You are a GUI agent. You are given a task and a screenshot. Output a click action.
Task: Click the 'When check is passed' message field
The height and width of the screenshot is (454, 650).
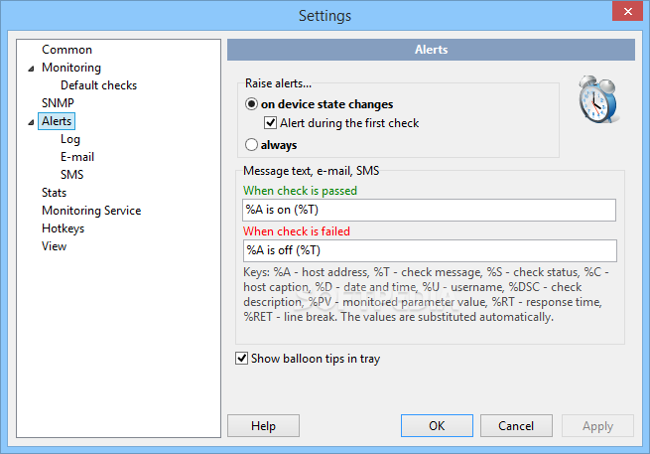tap(429, 210)
